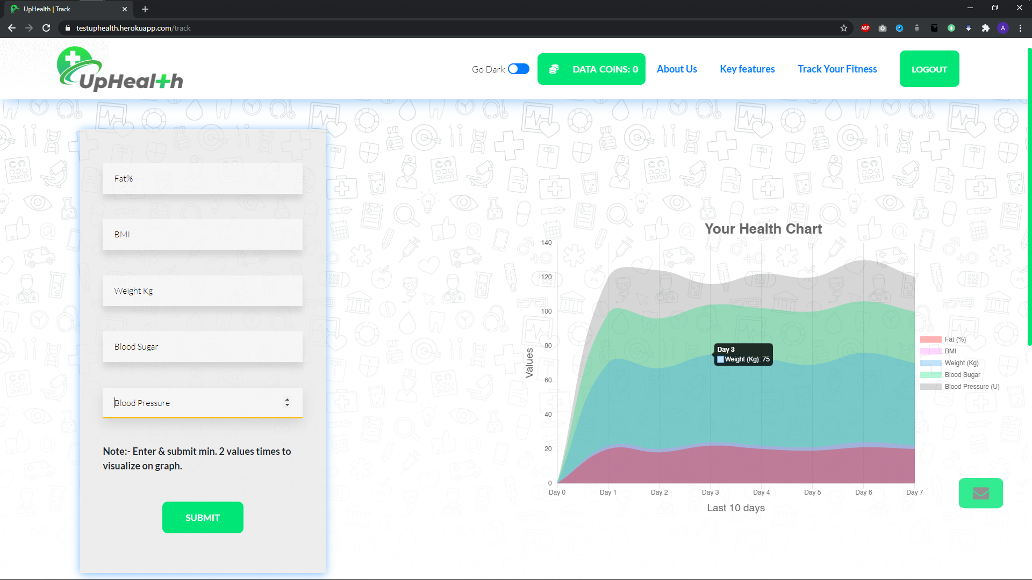This screenshot has width=1032, height=580.
Task: Open the user profile avatar menu
Action: coord(1002,28)
